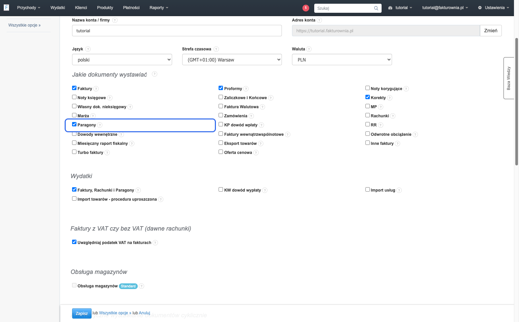Open Wszystkie opcje link in sidebar
Viewport: 519px width, 322px height.
tap(24, 25)
